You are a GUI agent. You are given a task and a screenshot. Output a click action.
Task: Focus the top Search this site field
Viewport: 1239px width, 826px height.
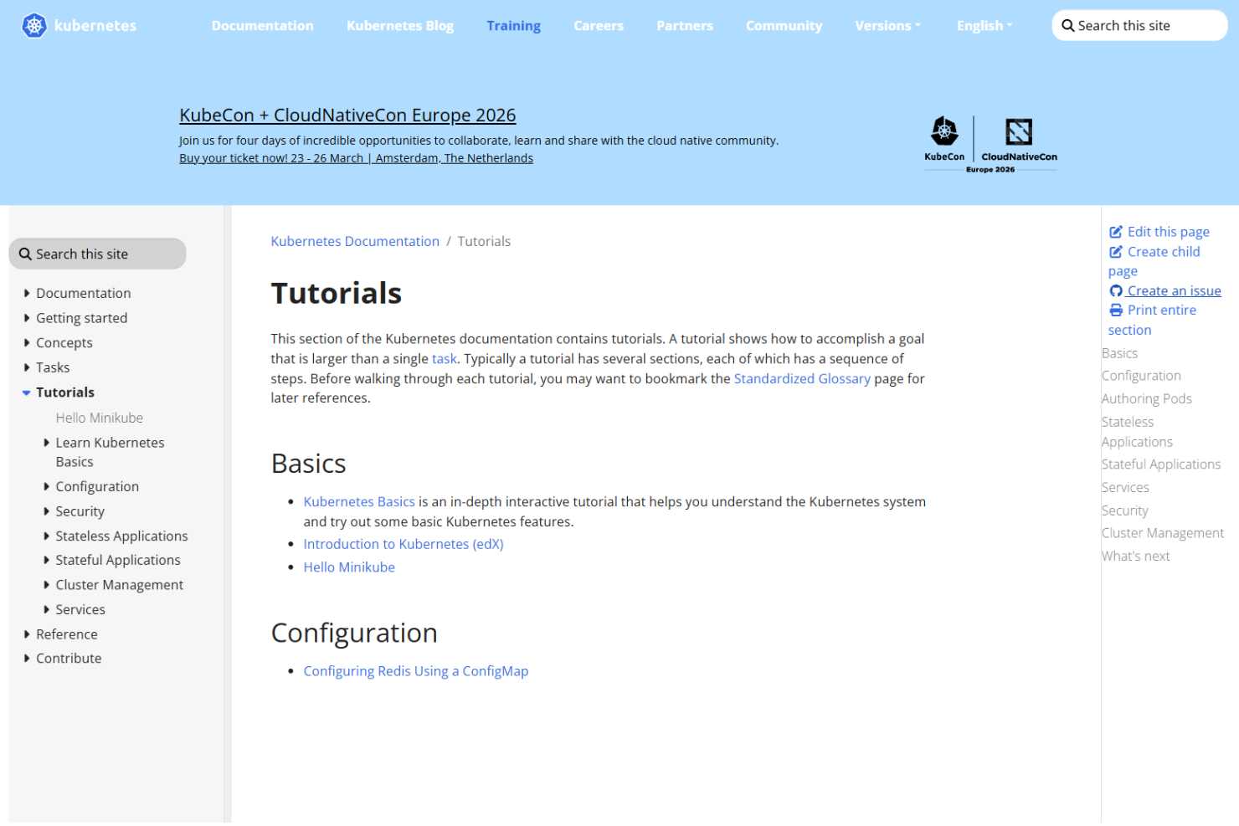pos(1139,26)
